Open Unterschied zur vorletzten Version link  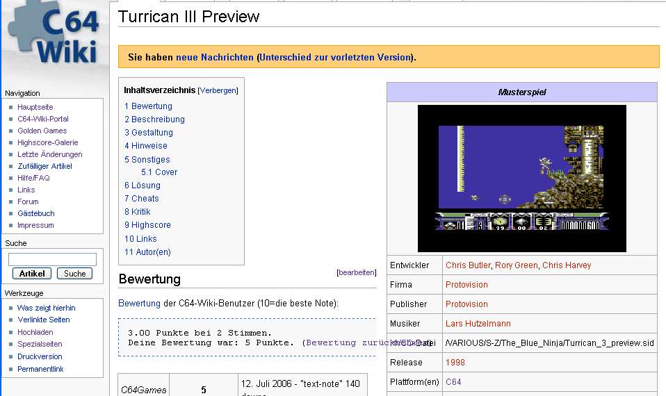coord(335,57)
